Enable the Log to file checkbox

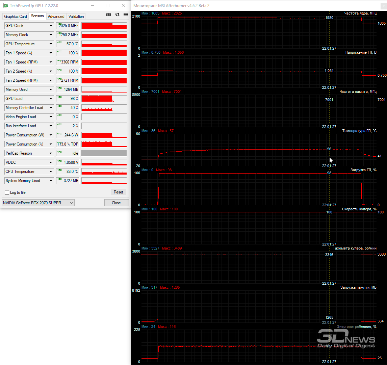(x=7, y=192)
